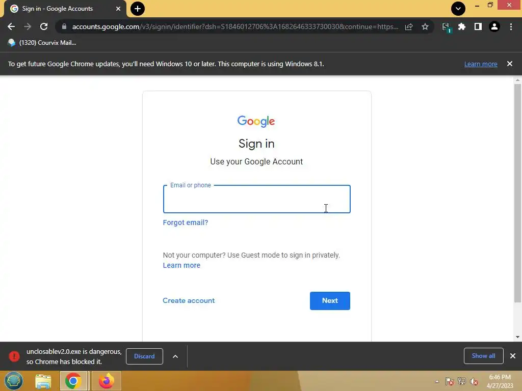This screenshot has width=522, height=391.
Task: Click the Chrome taskbar icon
Action: click(73, 381)
